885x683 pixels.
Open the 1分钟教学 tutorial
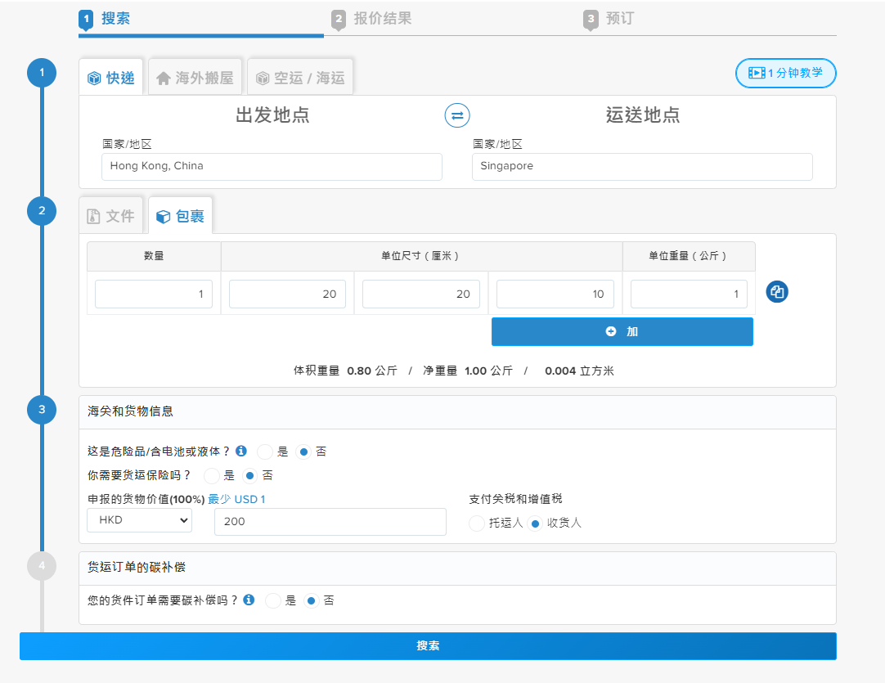click(786, 73)
